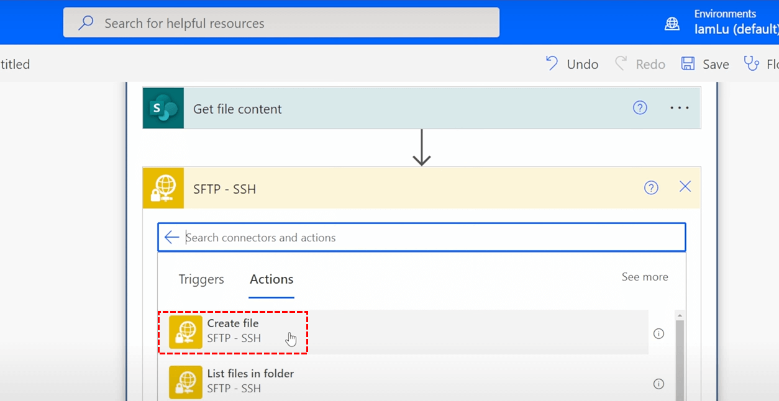Open help for the SFTP - SSH connector
This screenshot has height=401, width=779.
click(x=651, y=187)
